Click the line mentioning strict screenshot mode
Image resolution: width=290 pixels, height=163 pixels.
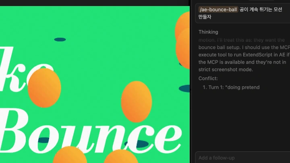point(226,70)
